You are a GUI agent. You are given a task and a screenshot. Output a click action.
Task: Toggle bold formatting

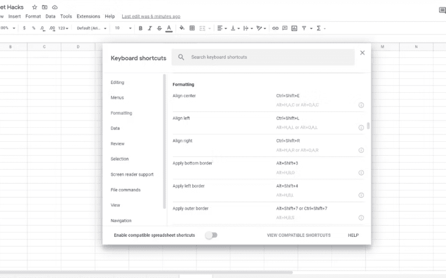click(x=140, y=28)
